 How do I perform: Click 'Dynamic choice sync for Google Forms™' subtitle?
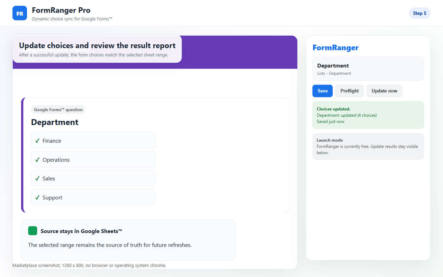(72, 19)
